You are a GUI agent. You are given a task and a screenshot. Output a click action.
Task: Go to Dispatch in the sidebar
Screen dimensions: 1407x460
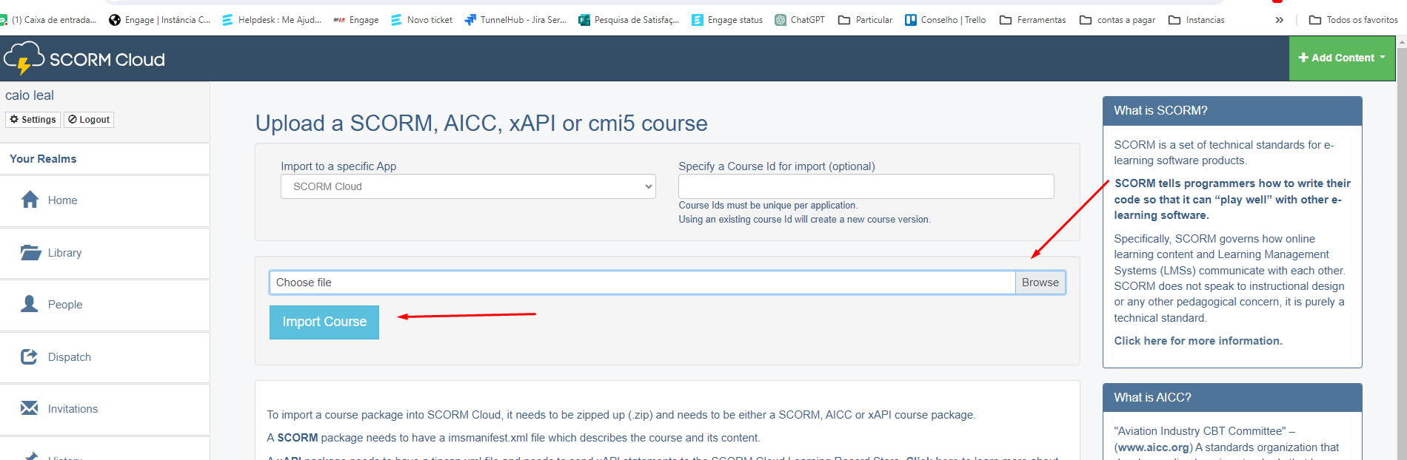click(x=70, y=357)
